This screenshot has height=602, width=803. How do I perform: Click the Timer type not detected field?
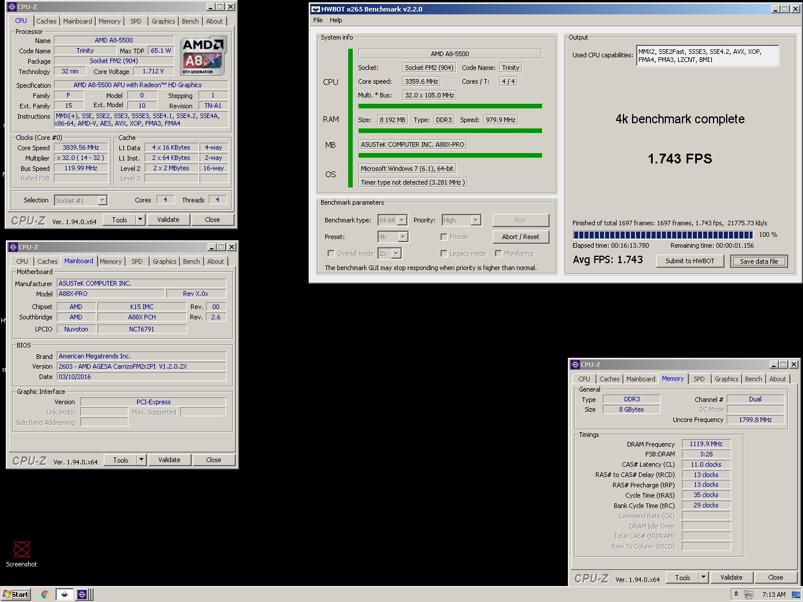412,182
